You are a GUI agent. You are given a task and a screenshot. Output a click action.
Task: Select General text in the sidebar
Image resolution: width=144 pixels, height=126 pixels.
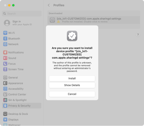[x=13, y=77]
